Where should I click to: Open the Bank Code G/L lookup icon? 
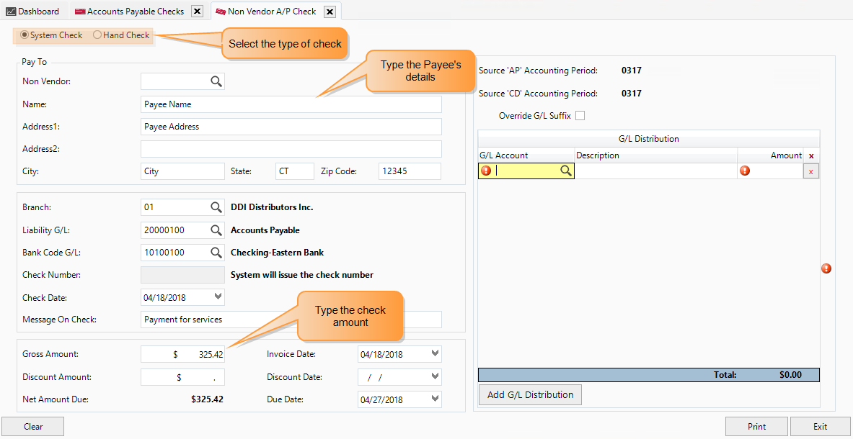[216, 253]
